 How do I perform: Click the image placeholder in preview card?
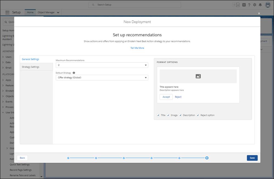coord(198,76)
